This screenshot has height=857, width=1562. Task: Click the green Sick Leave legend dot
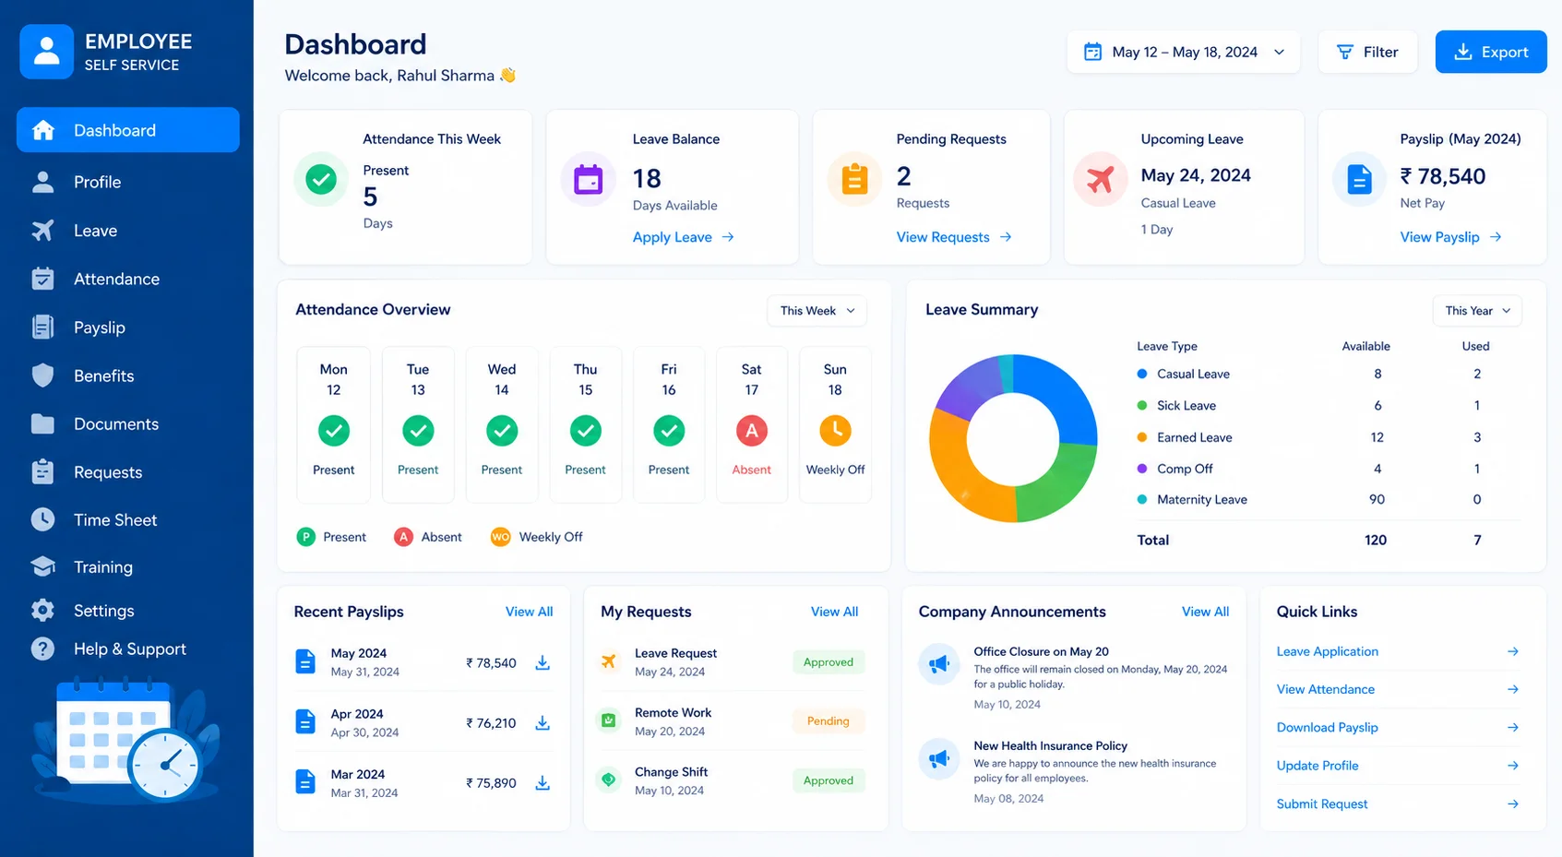coord(1142,405)
